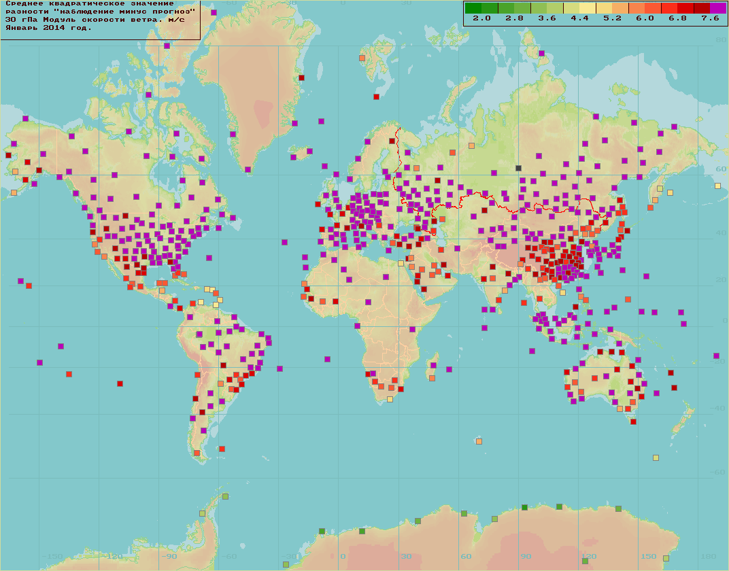Click the legend value 3.6
Screen dimensions: 729x571
(547, 18)
